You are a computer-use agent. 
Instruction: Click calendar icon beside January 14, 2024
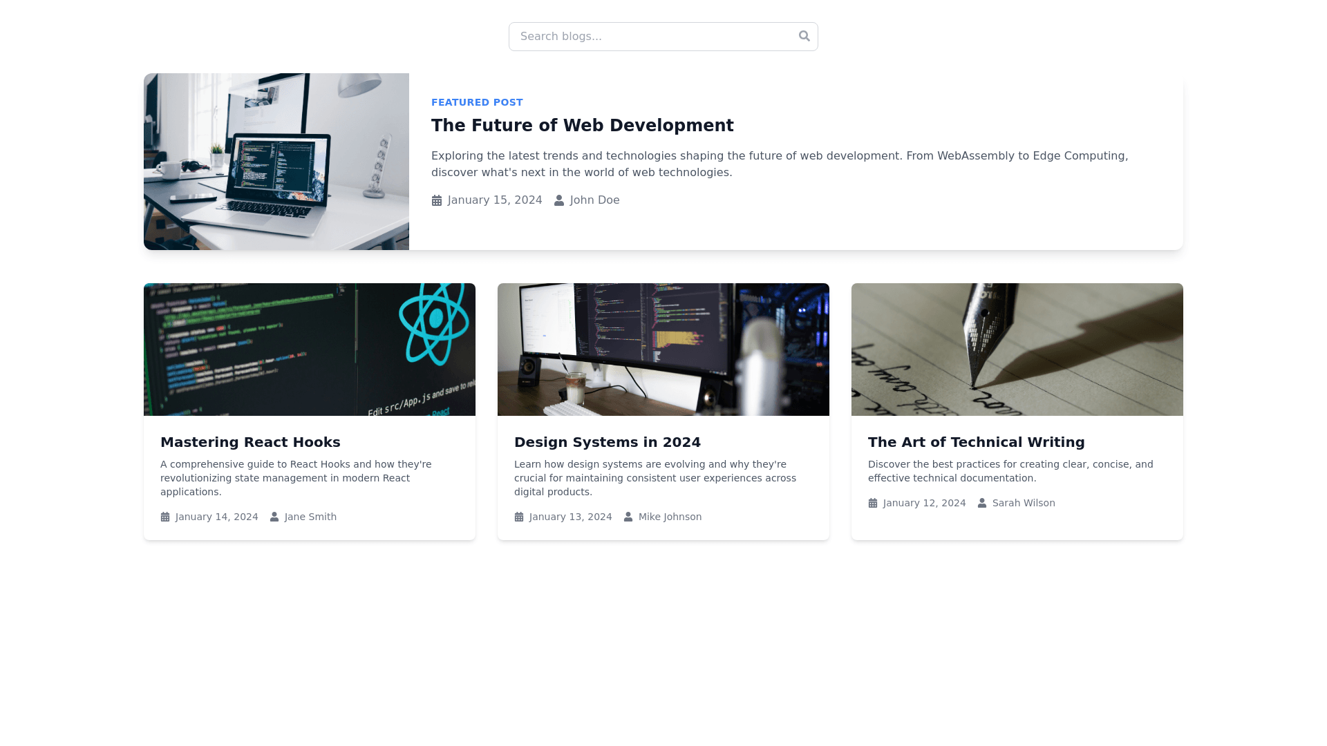(x=165, y=517)
